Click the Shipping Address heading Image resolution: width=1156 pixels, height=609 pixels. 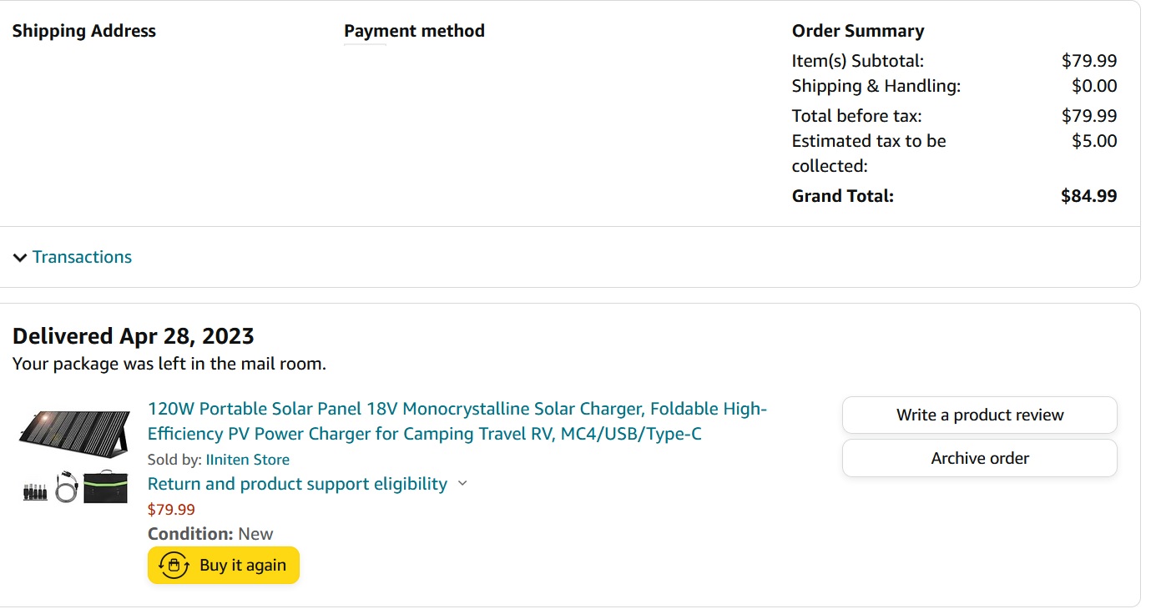[84, 31]
